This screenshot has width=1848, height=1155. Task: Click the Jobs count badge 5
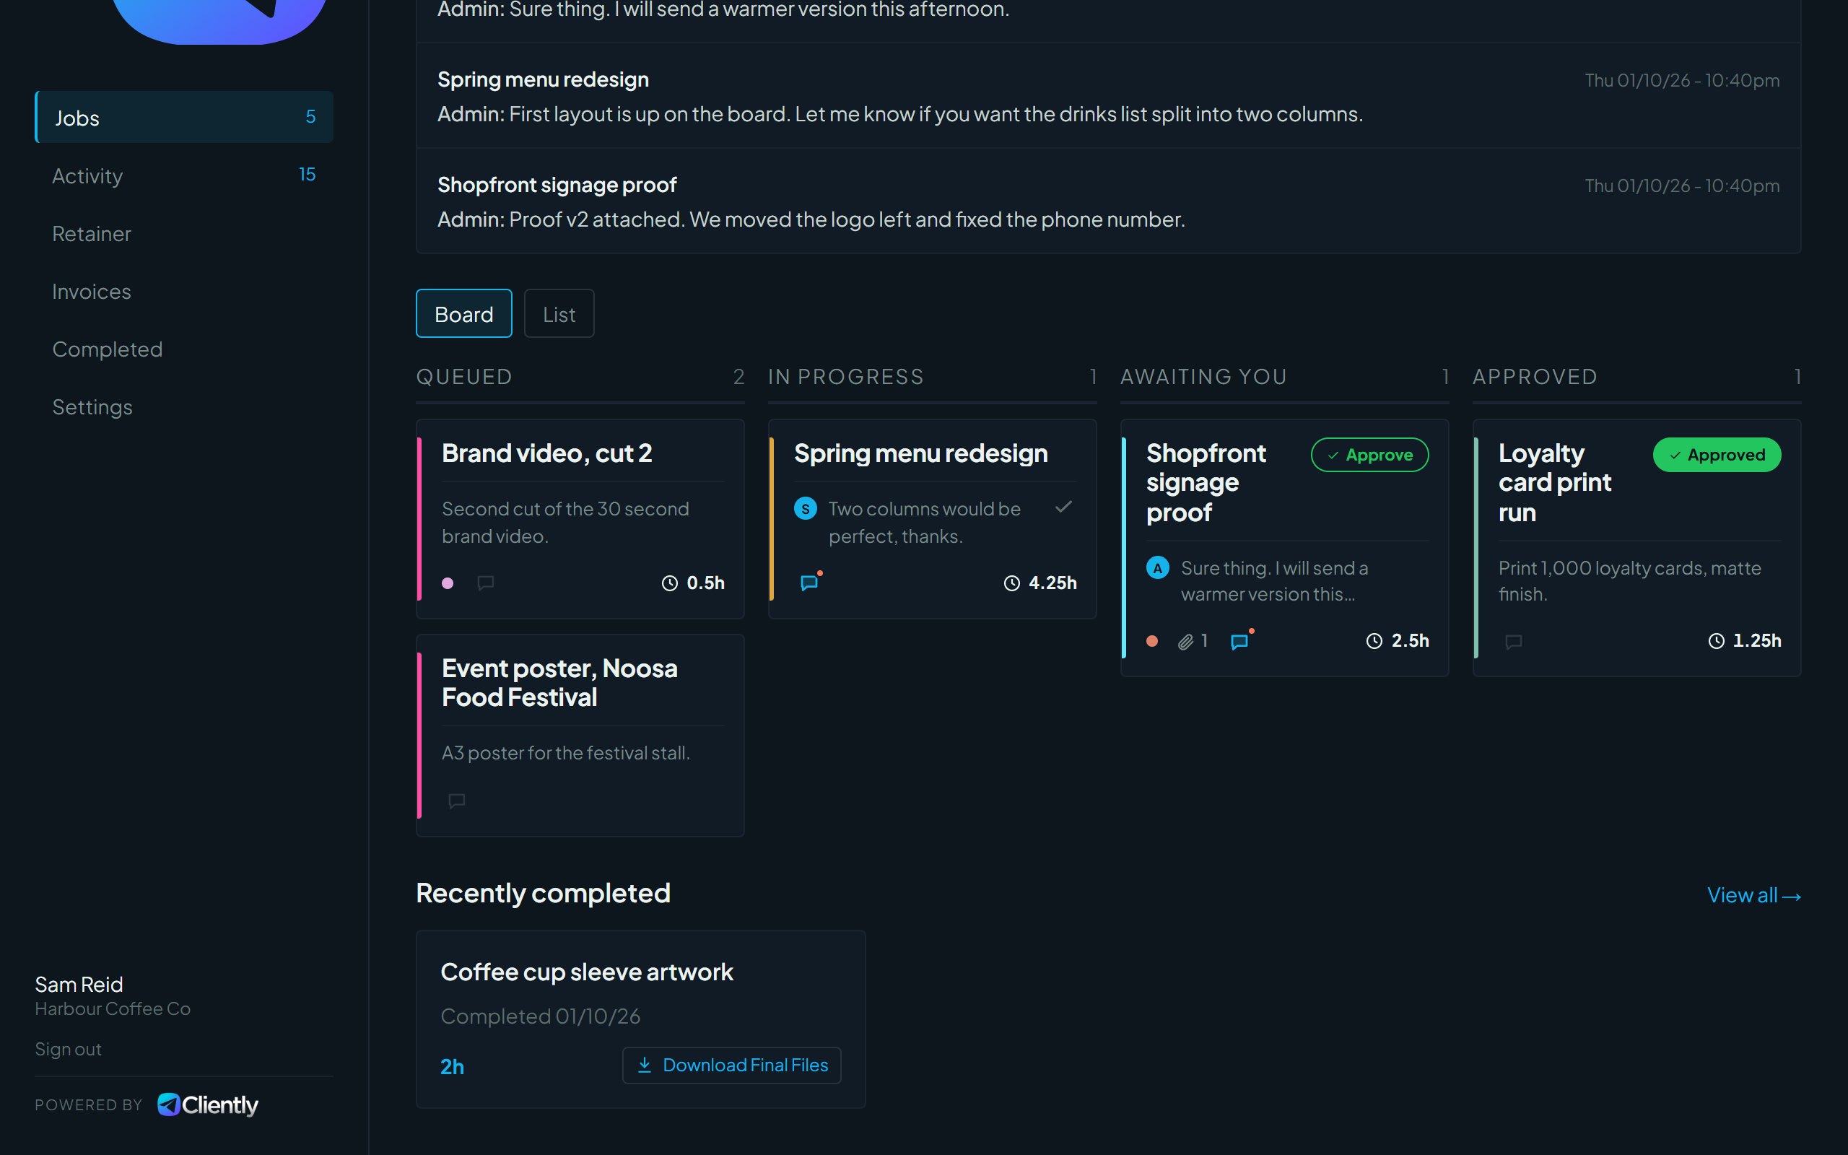pos(311,117)
